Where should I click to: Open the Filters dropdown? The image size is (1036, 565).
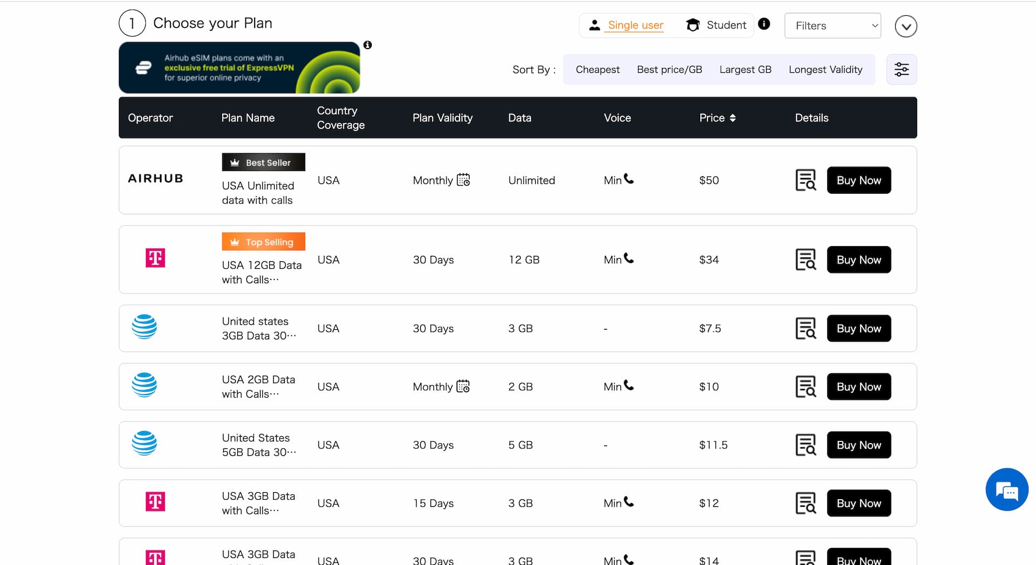tap(832, 26)
